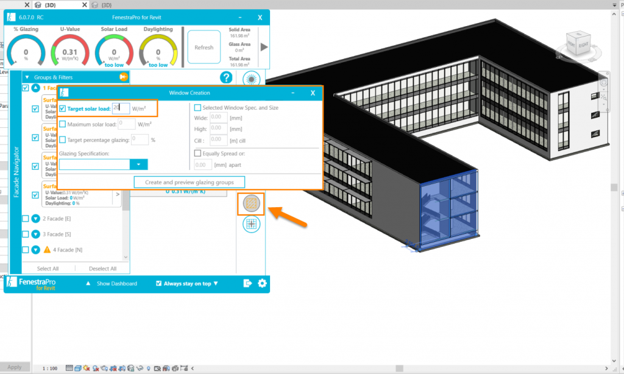Click the Wide [mm] input field

219,118
